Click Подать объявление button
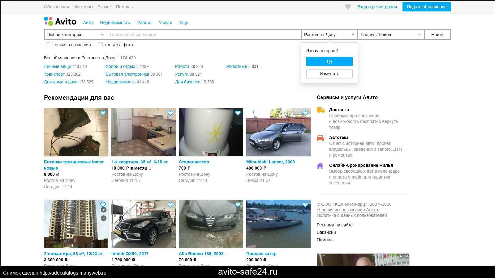Image resolution: width=495 pixels, height=278 pixels. pos(427,7)
